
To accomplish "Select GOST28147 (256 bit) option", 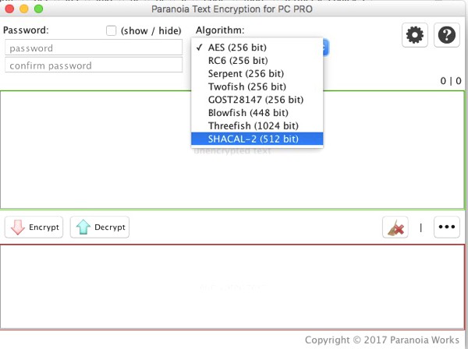I will 255,100.
